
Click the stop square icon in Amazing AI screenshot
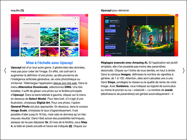(75, 18)
